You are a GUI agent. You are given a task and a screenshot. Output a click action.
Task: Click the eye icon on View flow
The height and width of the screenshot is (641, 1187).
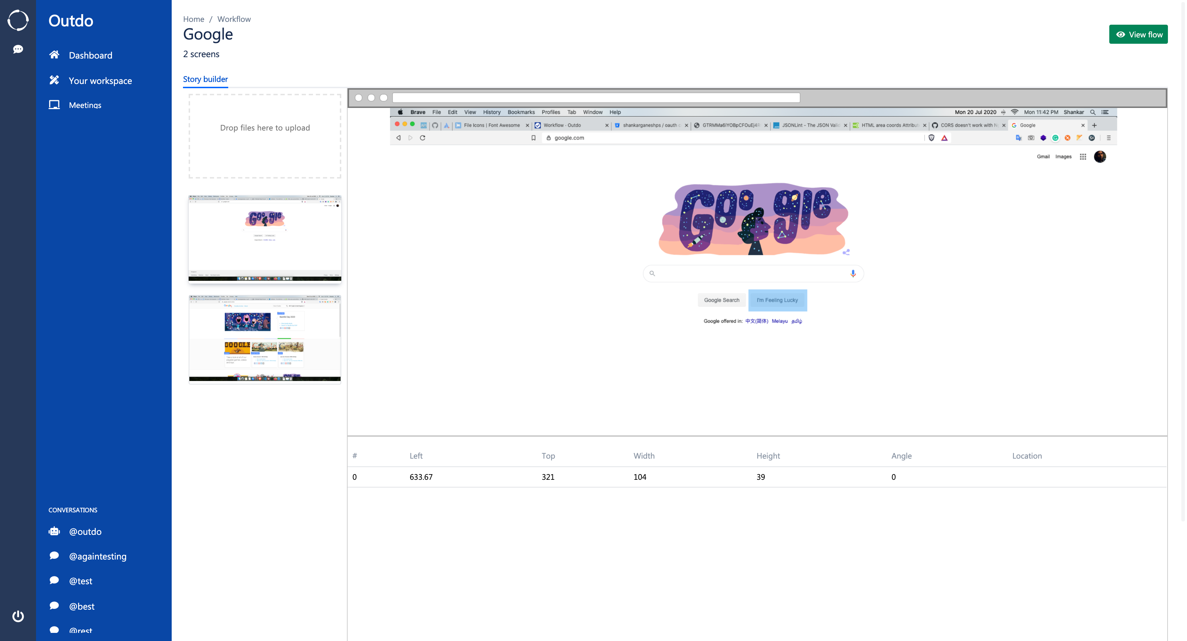coord(1120,35)
